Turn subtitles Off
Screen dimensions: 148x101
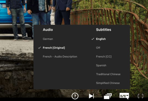pos(98,48)
